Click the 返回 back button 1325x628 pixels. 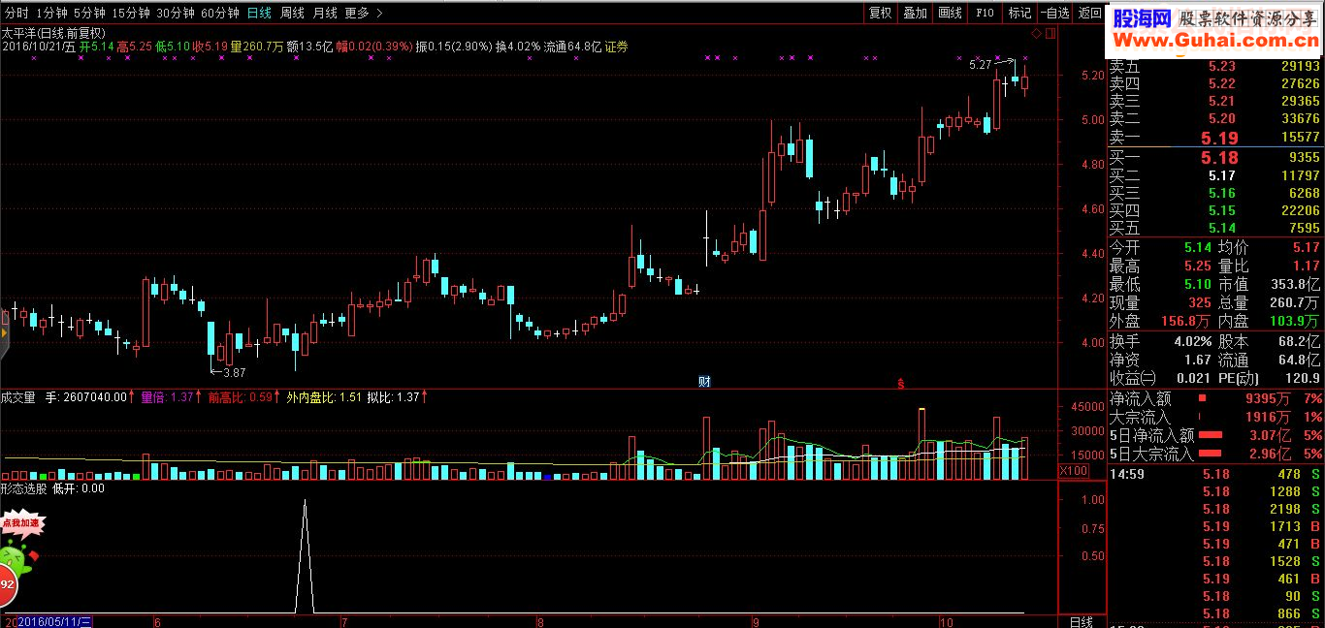click(x=1089, y=13)
